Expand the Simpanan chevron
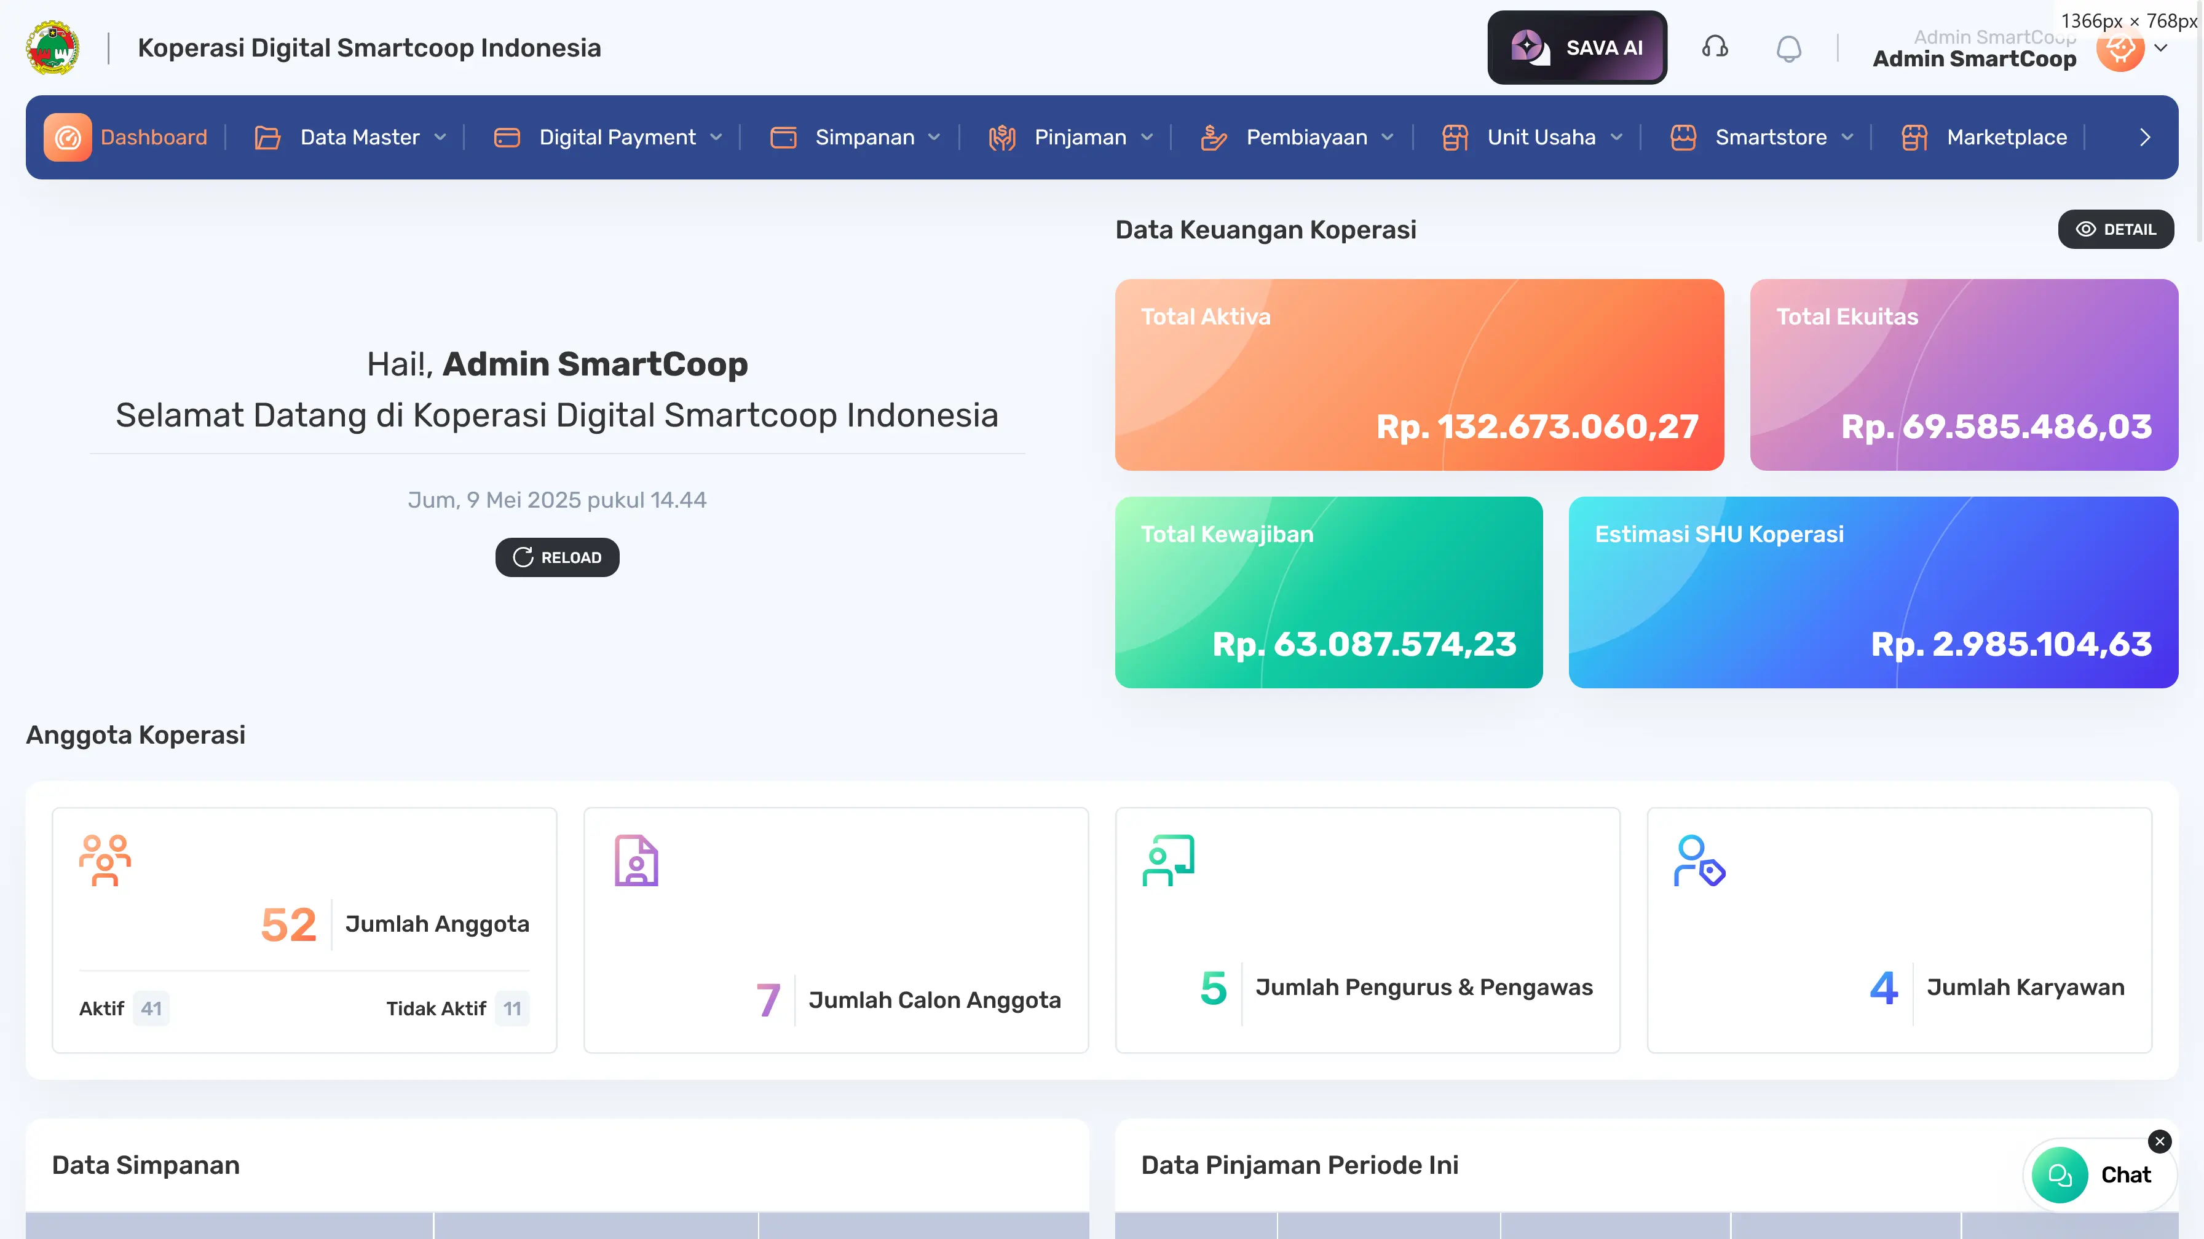2204x1239 pixels. [934, 137]
